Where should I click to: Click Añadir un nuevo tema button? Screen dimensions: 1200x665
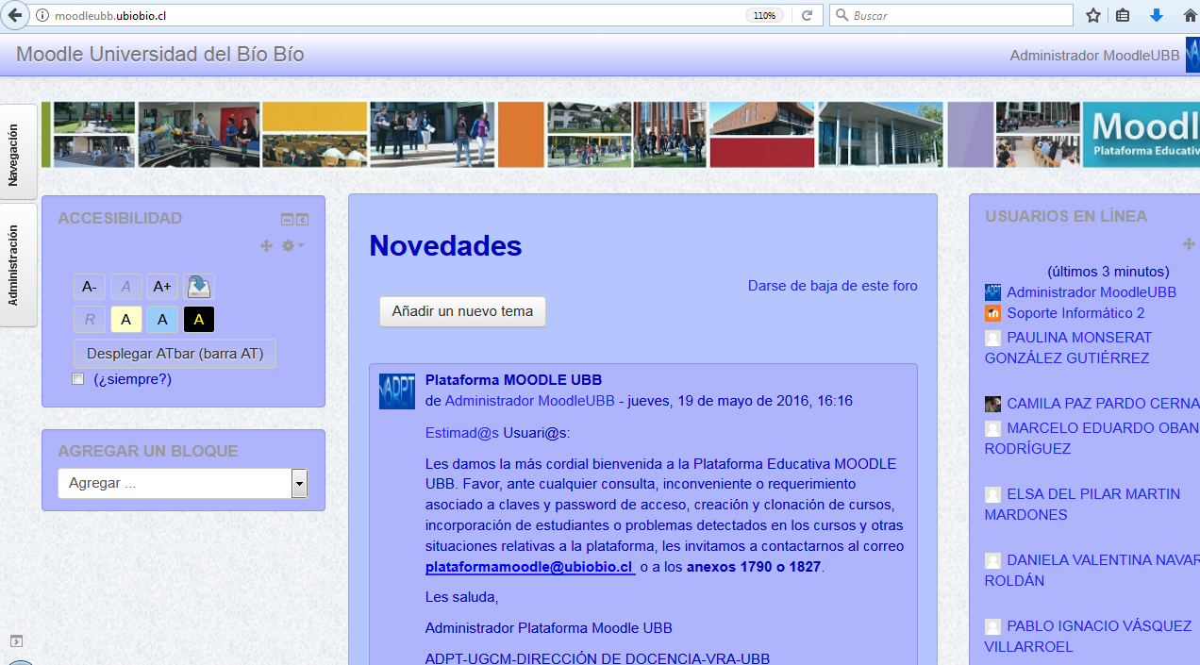(462, 311)
